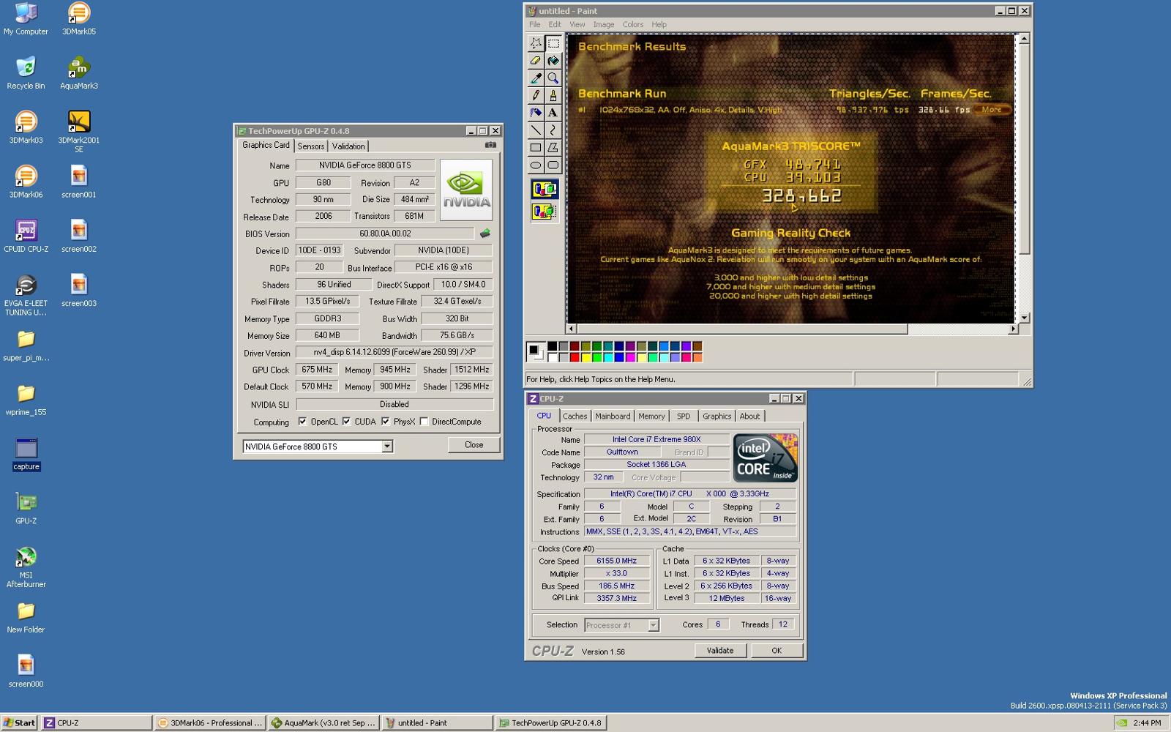Click the Paint vertical scrollbar down arrow
Image resolution: width=1171 pixels, height=732 pixels.
coord(1025,318)
